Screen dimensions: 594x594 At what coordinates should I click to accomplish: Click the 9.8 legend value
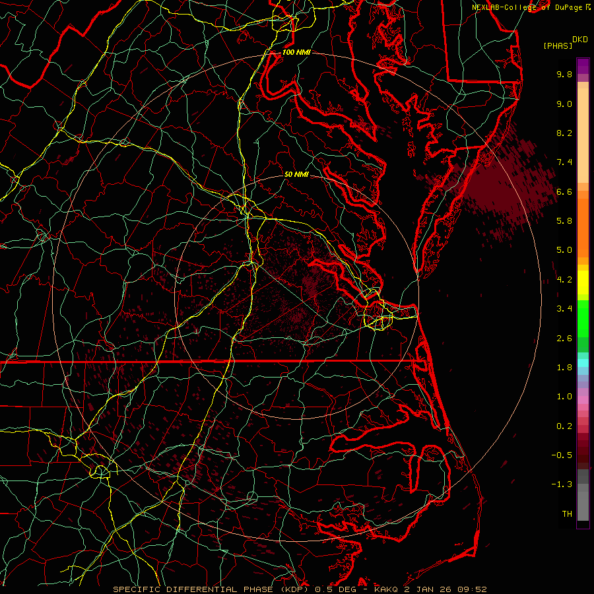pos(564,74)
